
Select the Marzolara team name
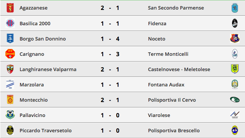coord(32,84)
